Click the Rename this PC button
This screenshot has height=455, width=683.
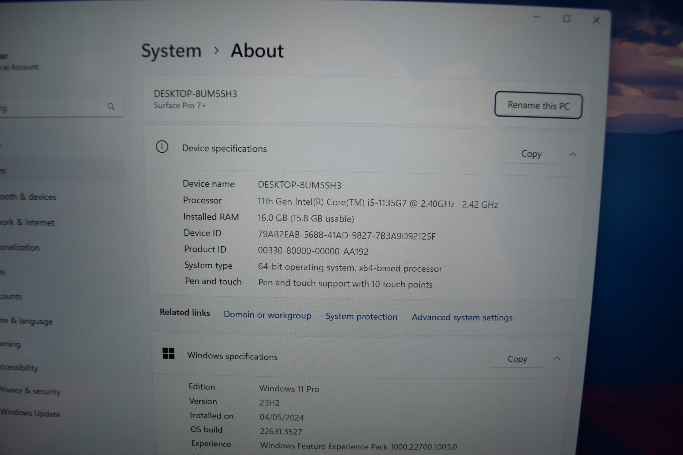click(x=538, y=105)
